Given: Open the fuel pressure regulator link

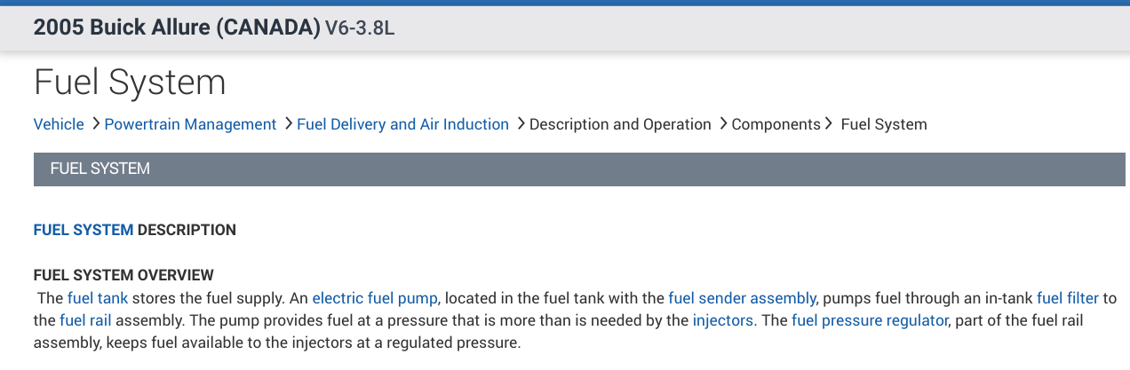Looking at the screenshot, I should 870,320.
